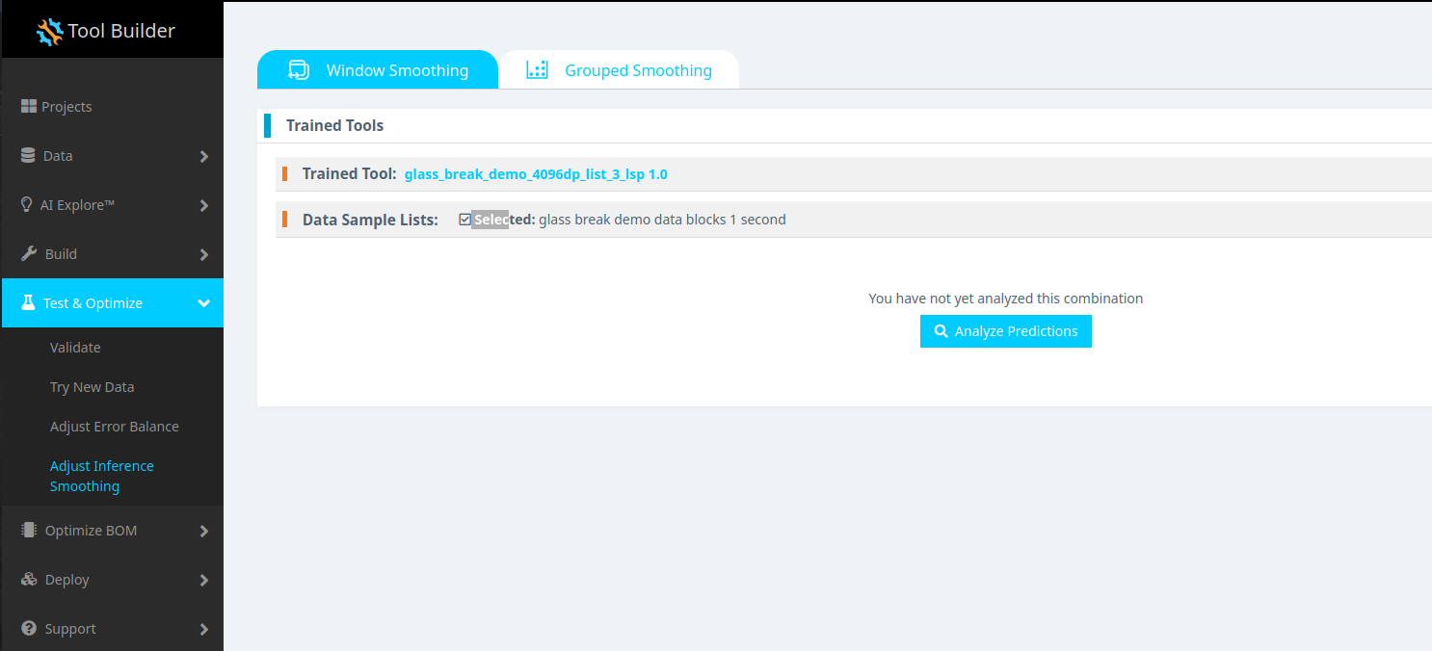Click the Test & Optimize flask icon

click(x=29, y=303)
